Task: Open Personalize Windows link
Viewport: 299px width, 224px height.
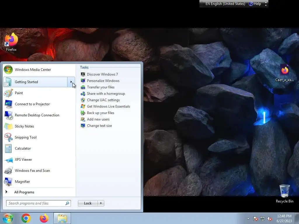Action: click(103, 81)
